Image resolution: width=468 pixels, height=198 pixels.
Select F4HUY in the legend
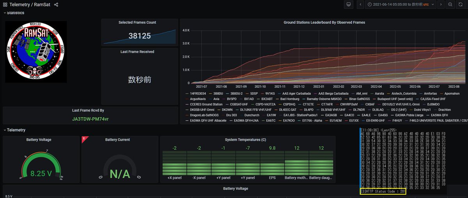[397, 121]
